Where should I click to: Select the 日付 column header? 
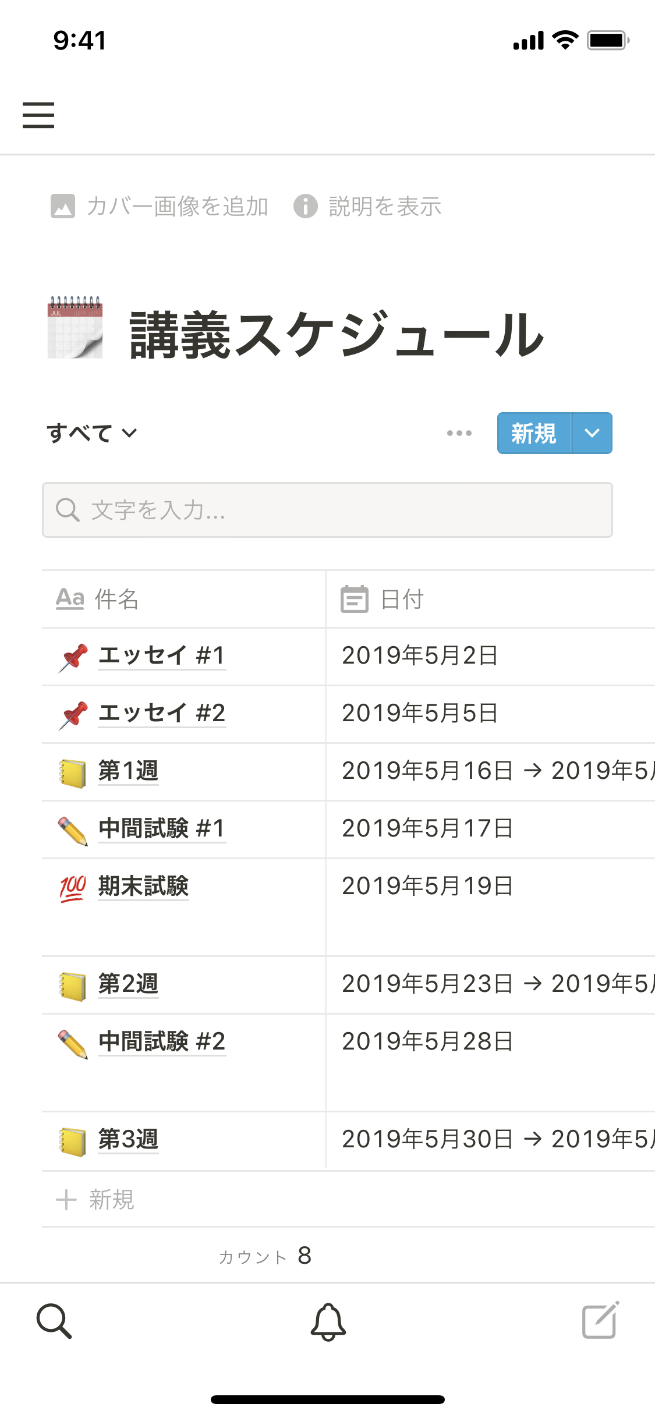click(402, 599)
